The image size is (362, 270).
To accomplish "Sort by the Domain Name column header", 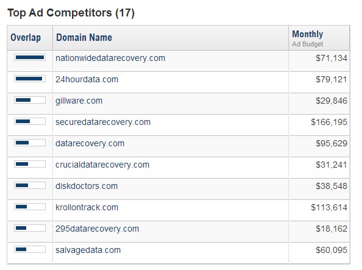I will point(84,37).
